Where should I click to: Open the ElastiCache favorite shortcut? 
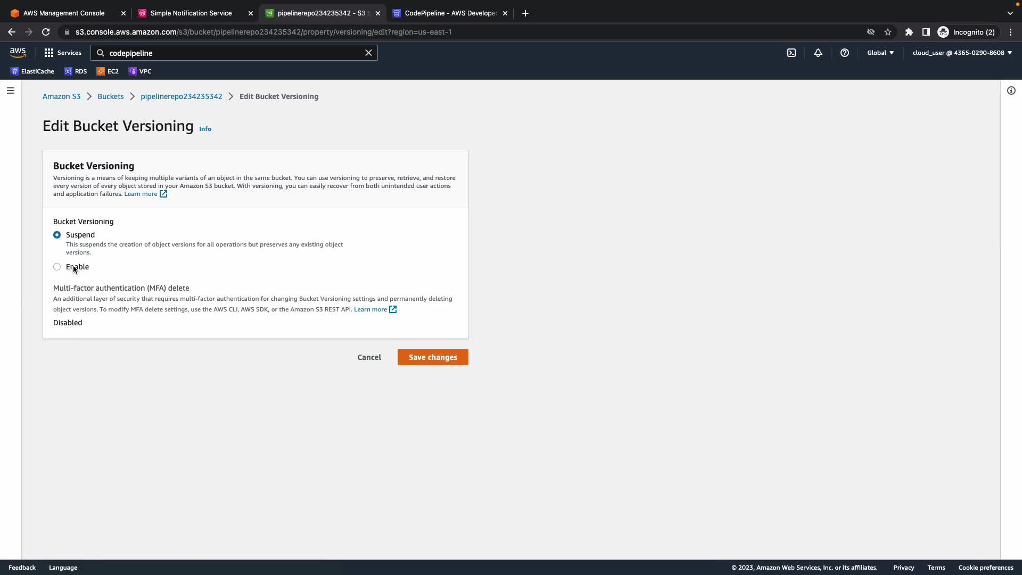coord(32,71)
